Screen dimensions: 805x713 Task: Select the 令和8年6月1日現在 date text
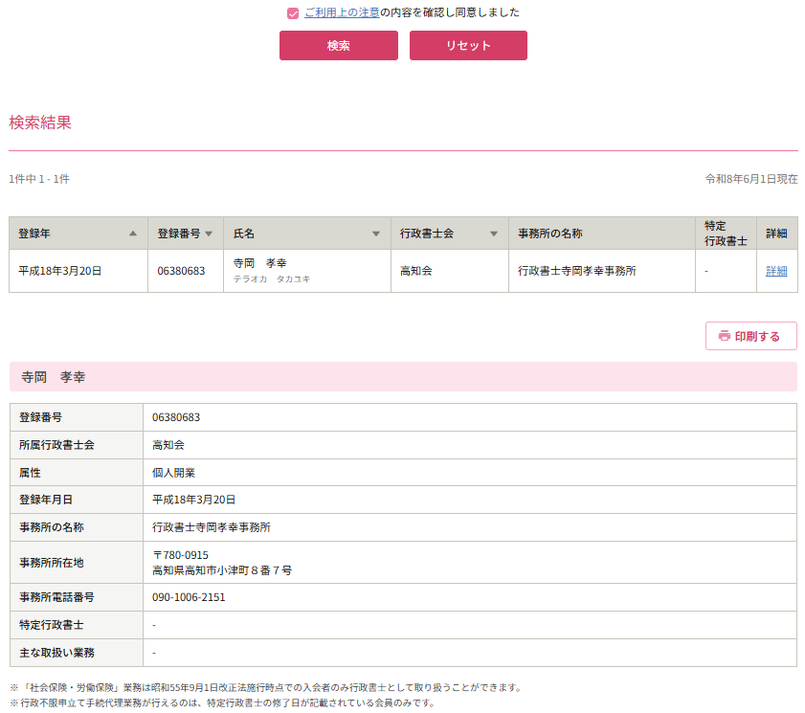(751, 179)
